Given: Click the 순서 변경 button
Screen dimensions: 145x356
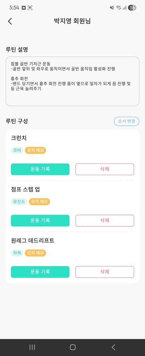Looking at the screenshot, I should point(127,121).
